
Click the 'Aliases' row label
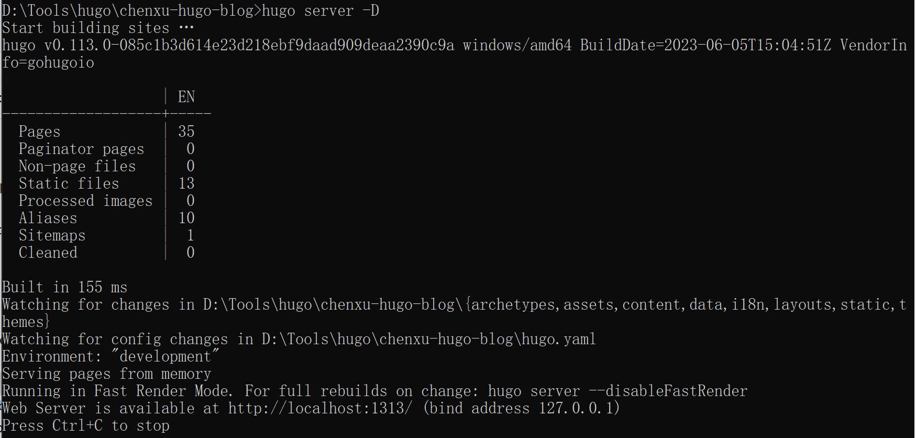pos(48,218)
